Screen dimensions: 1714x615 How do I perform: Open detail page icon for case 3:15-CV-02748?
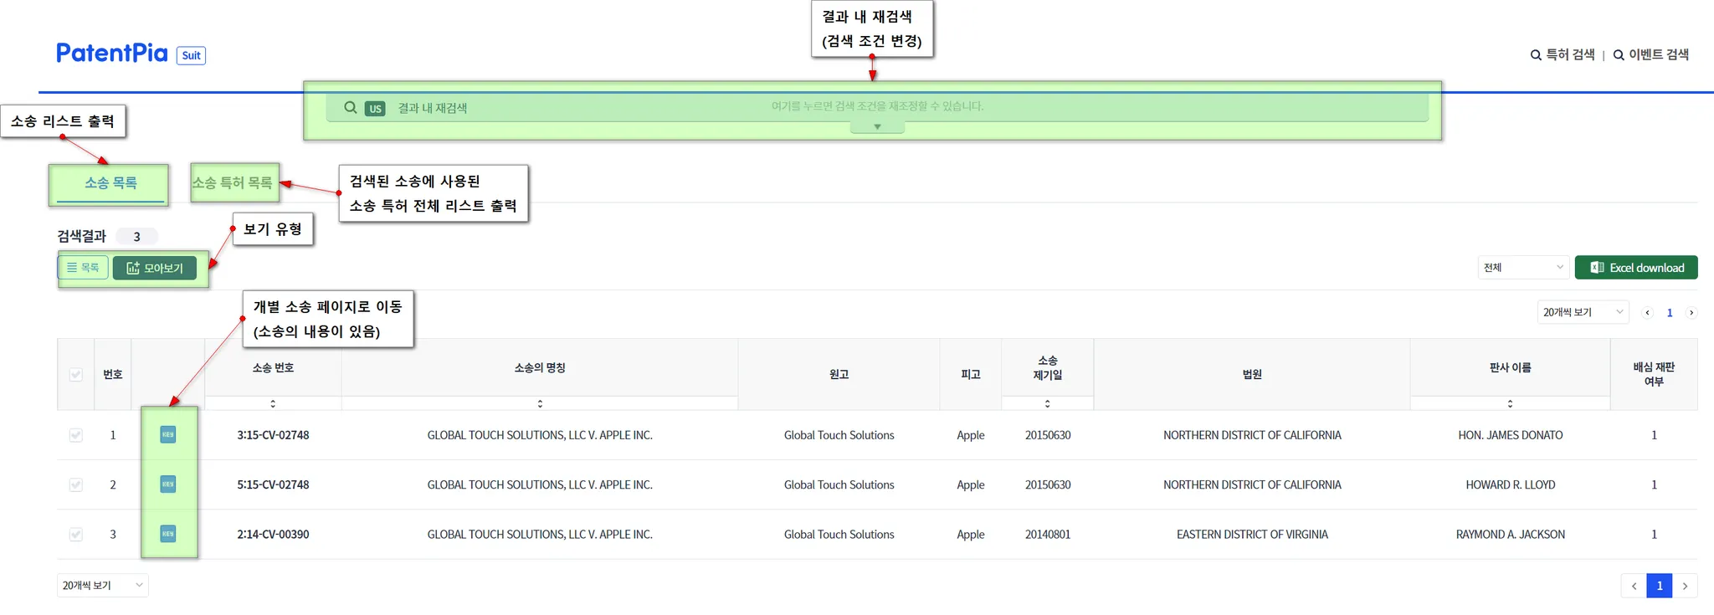click(x=168, y=435)
